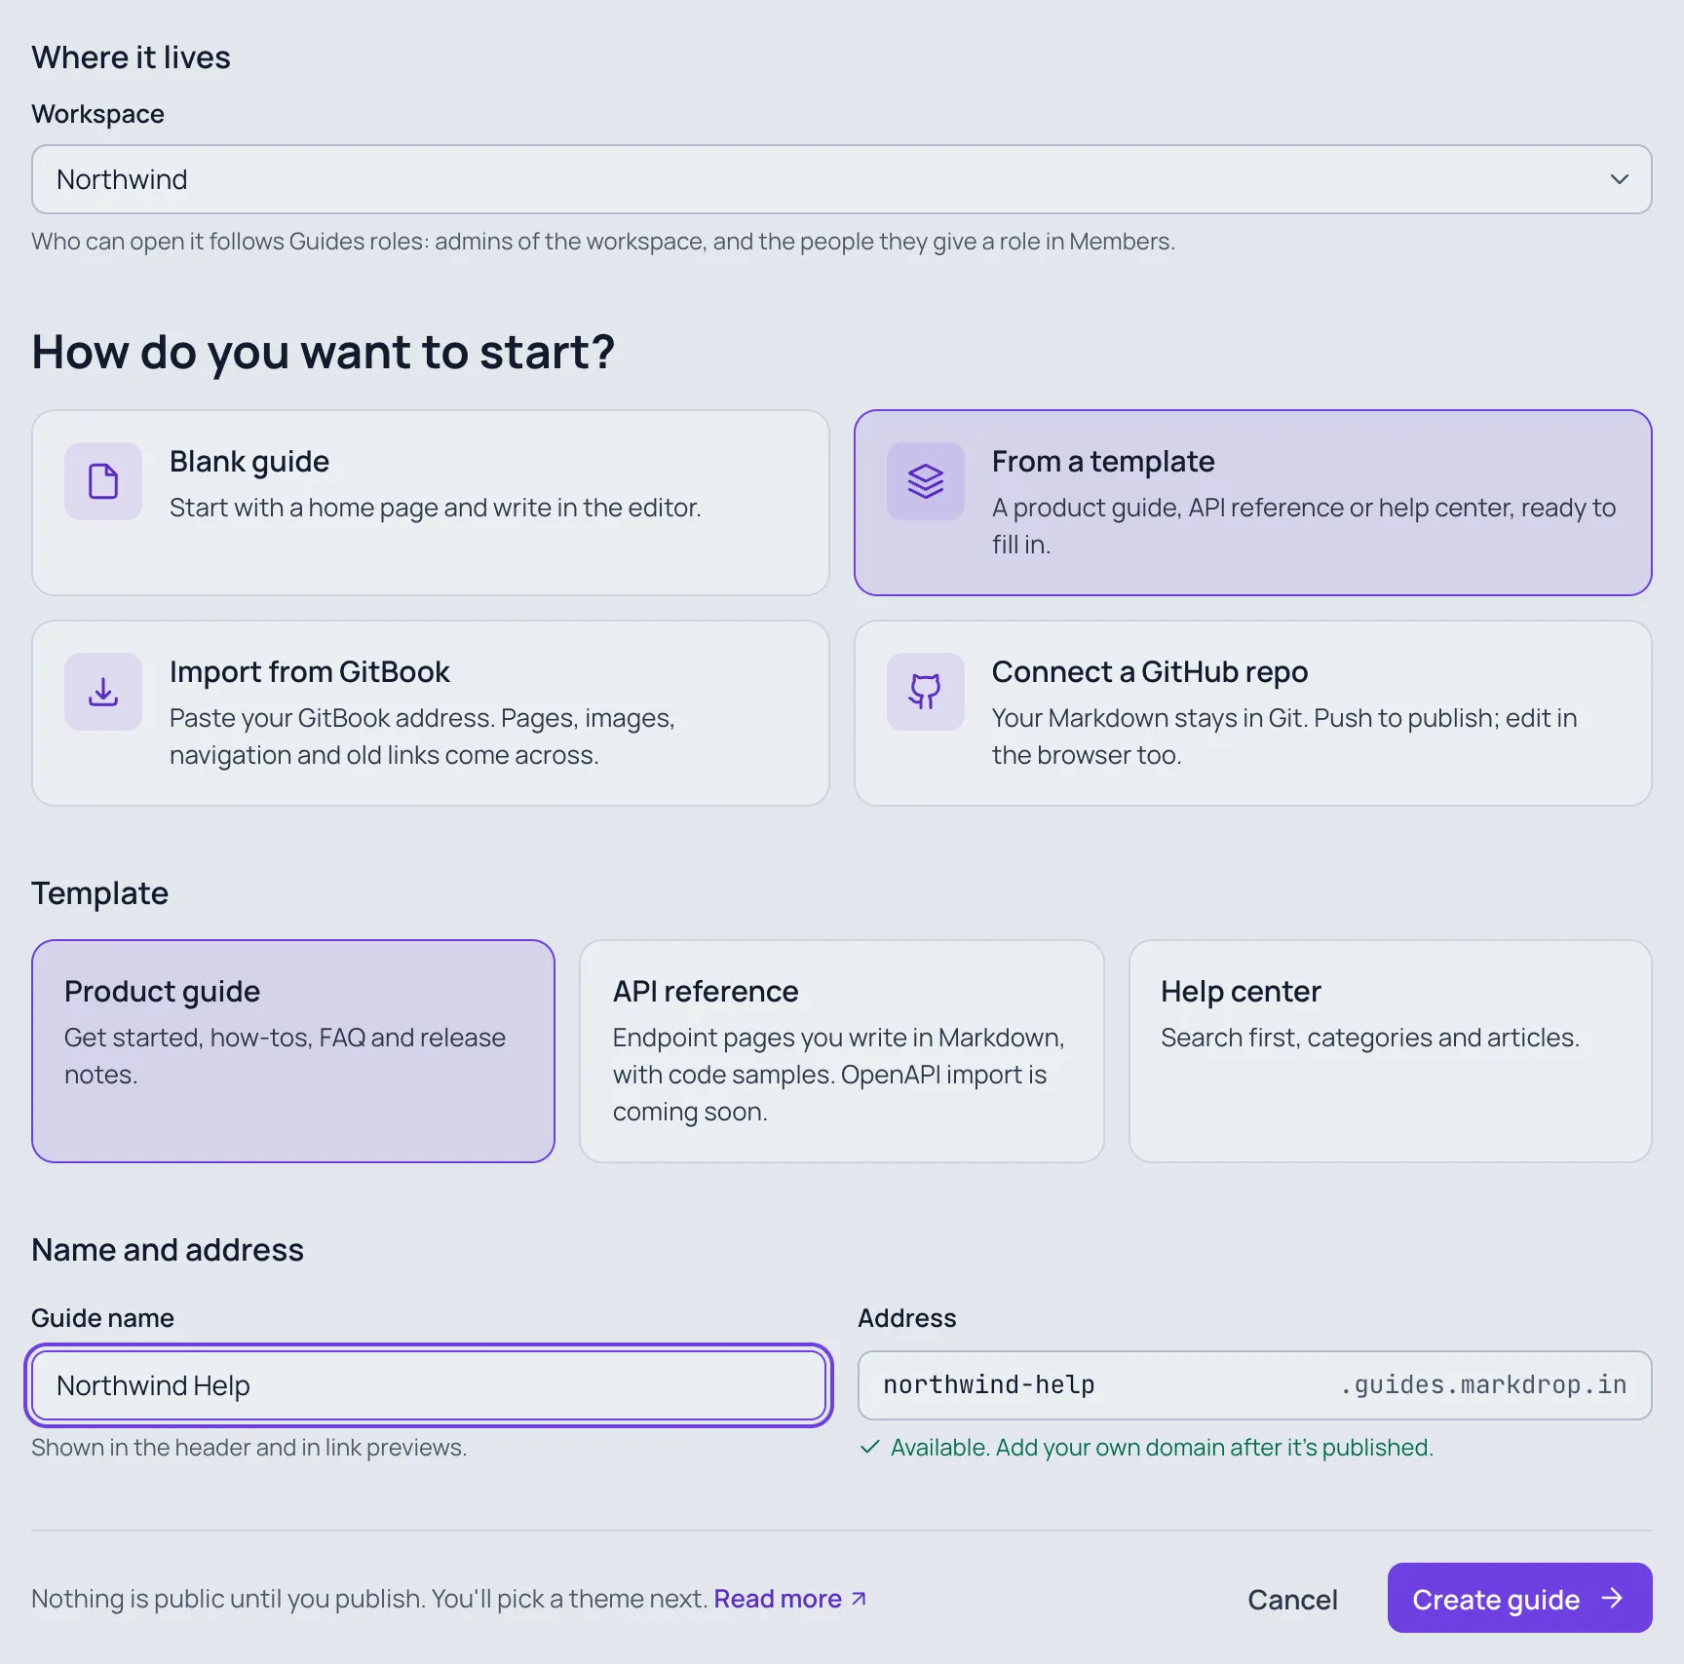Click the 'Name and address' heading
Screen dimensions: 1684x1664
(168, 1250)
